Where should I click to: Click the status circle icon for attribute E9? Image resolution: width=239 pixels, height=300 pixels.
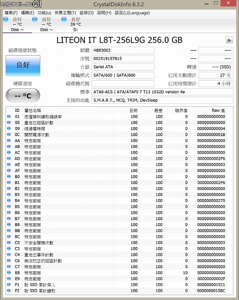coord(9,278)
